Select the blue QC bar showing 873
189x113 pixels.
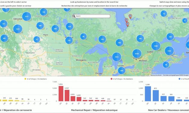tap(156, 96)
